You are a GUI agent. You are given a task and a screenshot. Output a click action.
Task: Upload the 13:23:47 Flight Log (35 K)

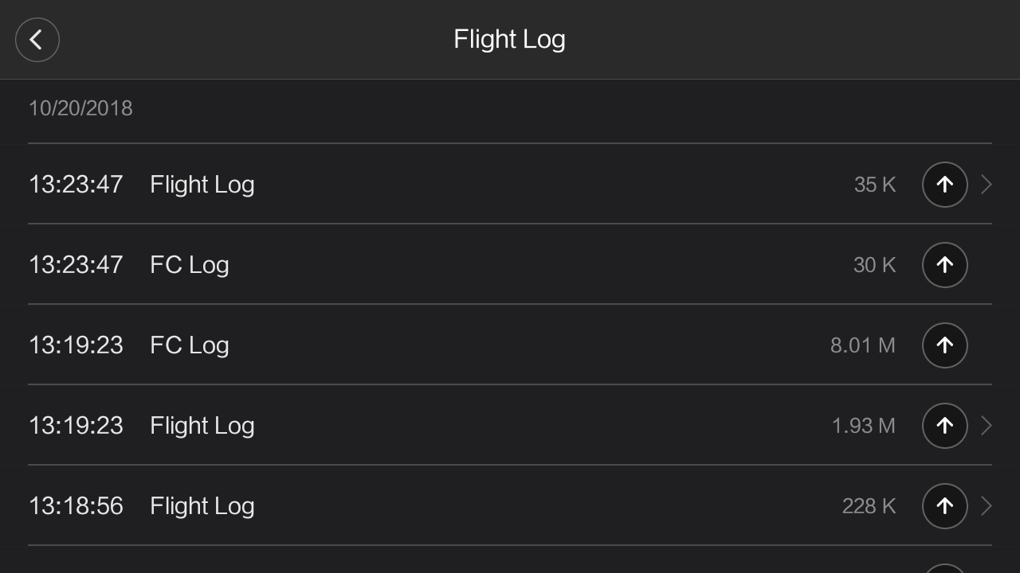pos(944,185)
